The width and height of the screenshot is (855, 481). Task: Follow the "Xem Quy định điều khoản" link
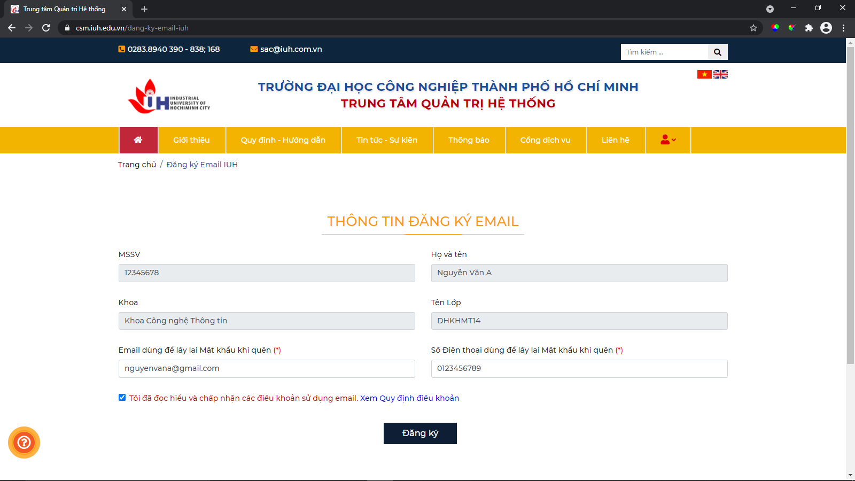pyautogui.click(x=409, y=398)
